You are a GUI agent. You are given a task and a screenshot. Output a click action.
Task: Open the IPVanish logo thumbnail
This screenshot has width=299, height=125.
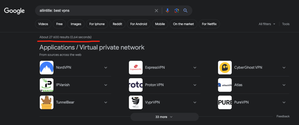pyautogui.click(x=46, y=85)
